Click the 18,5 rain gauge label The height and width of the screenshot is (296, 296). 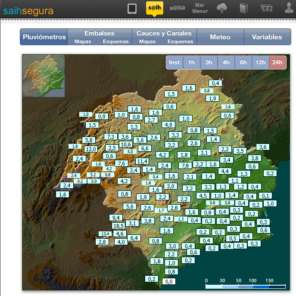tap(118, 226)
